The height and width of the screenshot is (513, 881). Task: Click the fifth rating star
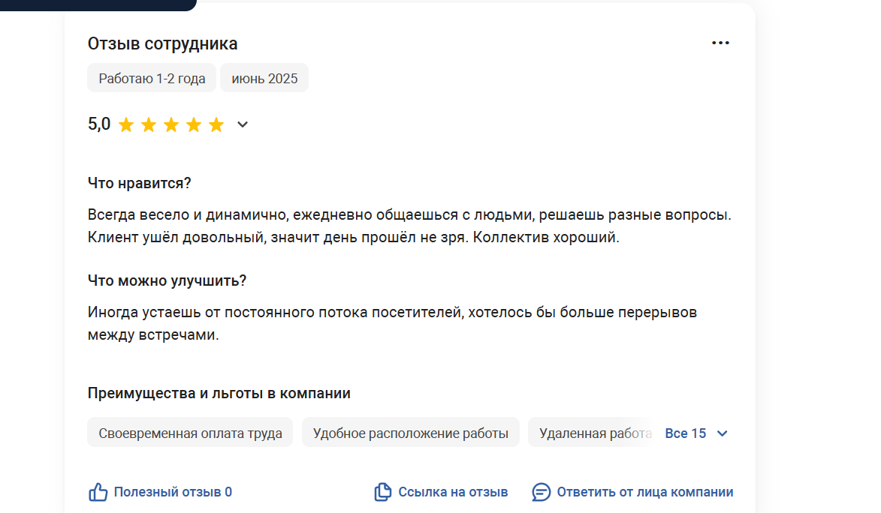click(x=216, y=125)
